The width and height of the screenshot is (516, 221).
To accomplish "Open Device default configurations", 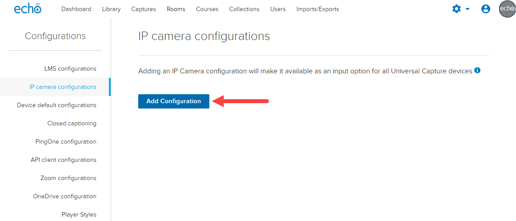I will pyautogui.click(x=56, y=105).
